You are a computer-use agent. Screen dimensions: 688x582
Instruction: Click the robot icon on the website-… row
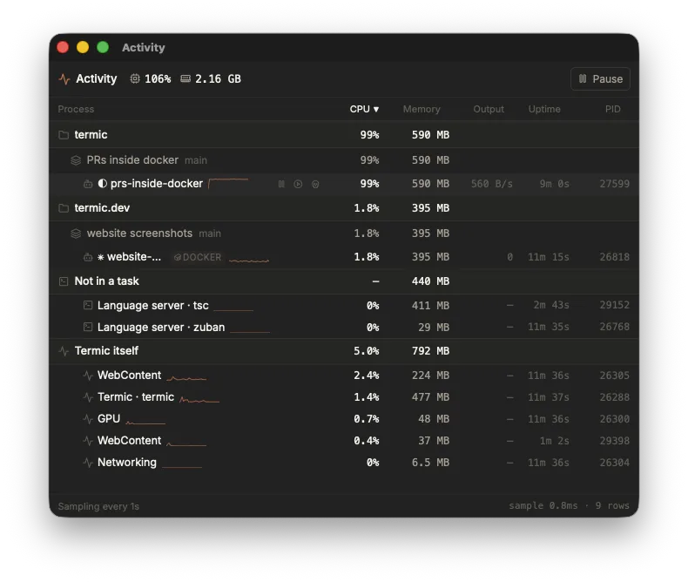(88, 257)
